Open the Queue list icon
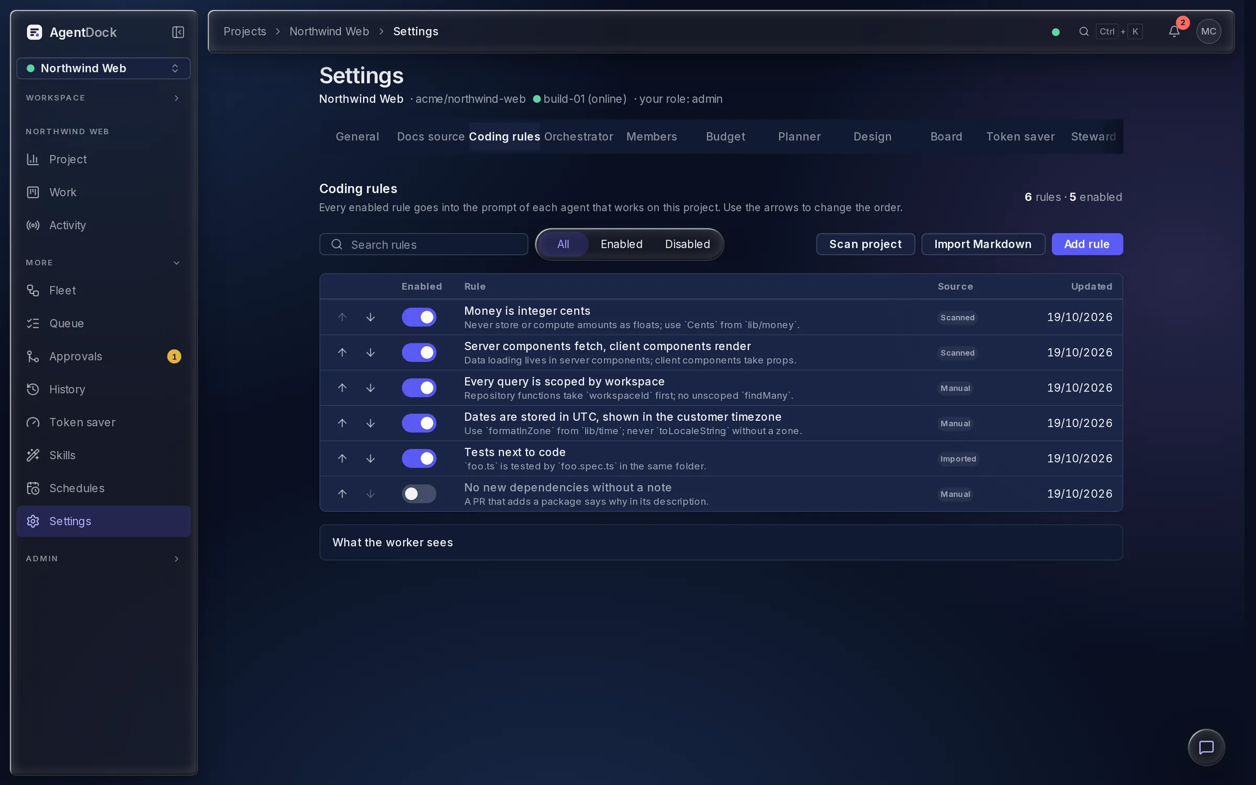Viewport: 1256px width, 785px height. pyautogui.click(x=33, y=323)
